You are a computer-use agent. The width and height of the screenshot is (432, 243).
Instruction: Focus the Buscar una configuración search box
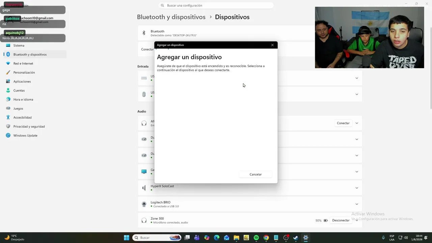pos(216,5)
